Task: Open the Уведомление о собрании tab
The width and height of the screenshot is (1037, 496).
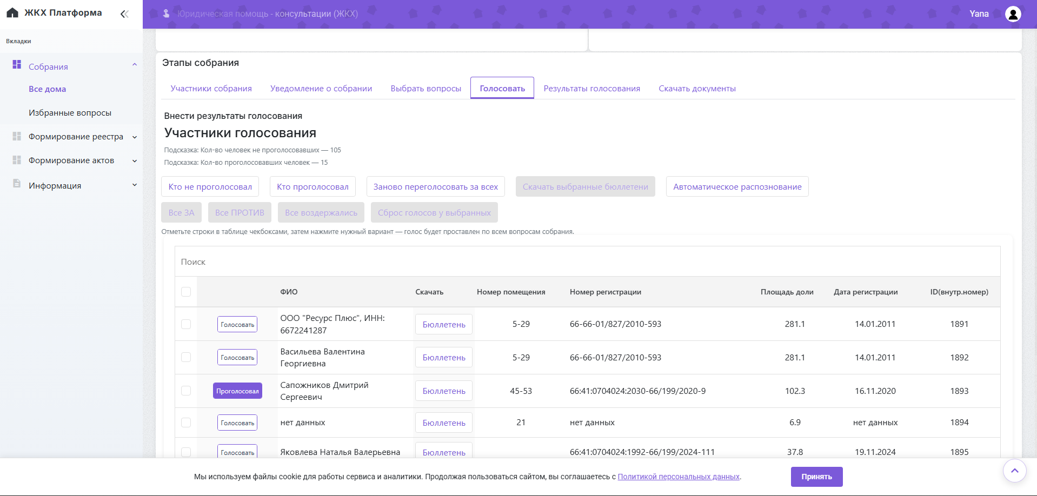Action: point(321,88)
